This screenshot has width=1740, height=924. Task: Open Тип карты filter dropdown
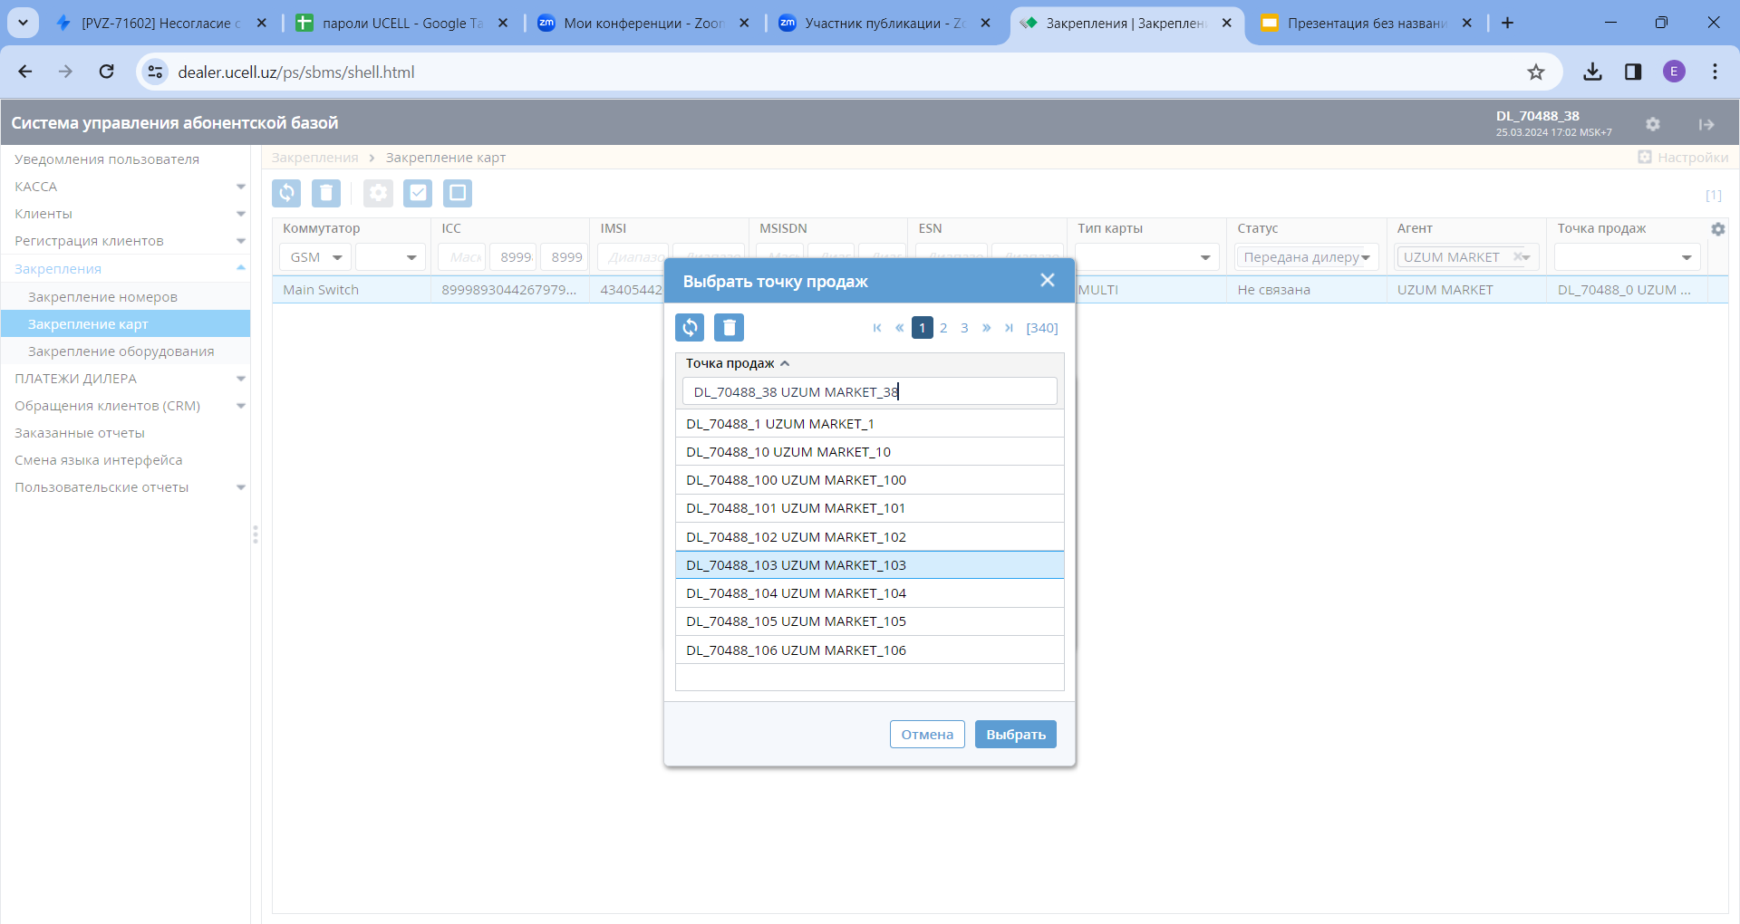(x=1145, y=257)
